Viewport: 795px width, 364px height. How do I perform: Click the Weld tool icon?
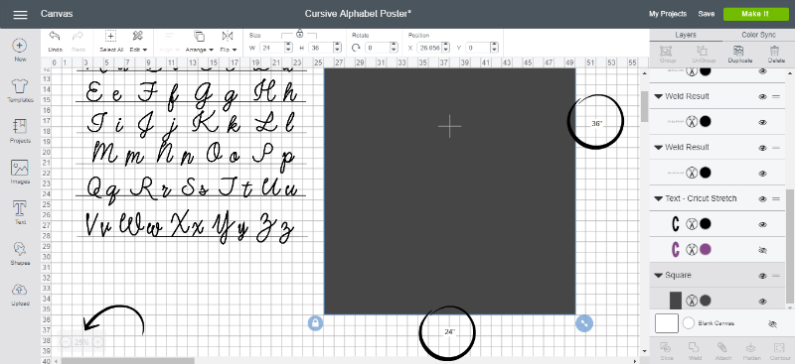pyautogui.click(x=694, y=347)
